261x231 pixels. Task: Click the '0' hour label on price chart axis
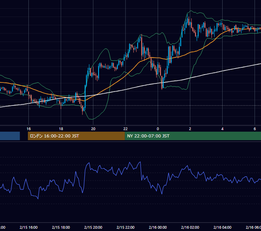158,129
